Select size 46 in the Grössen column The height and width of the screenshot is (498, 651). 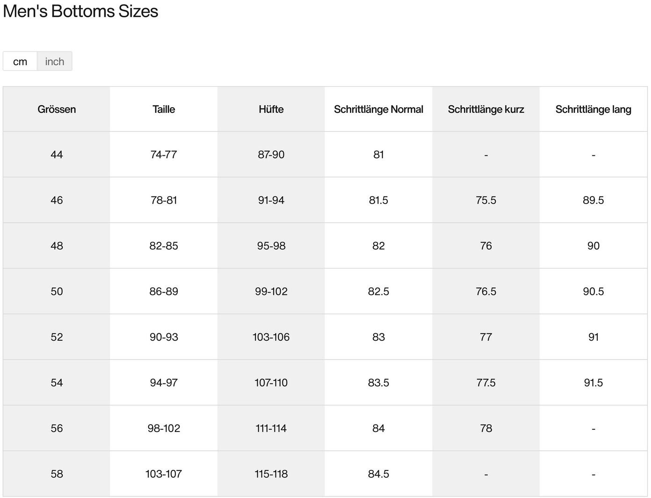(57, 200)
